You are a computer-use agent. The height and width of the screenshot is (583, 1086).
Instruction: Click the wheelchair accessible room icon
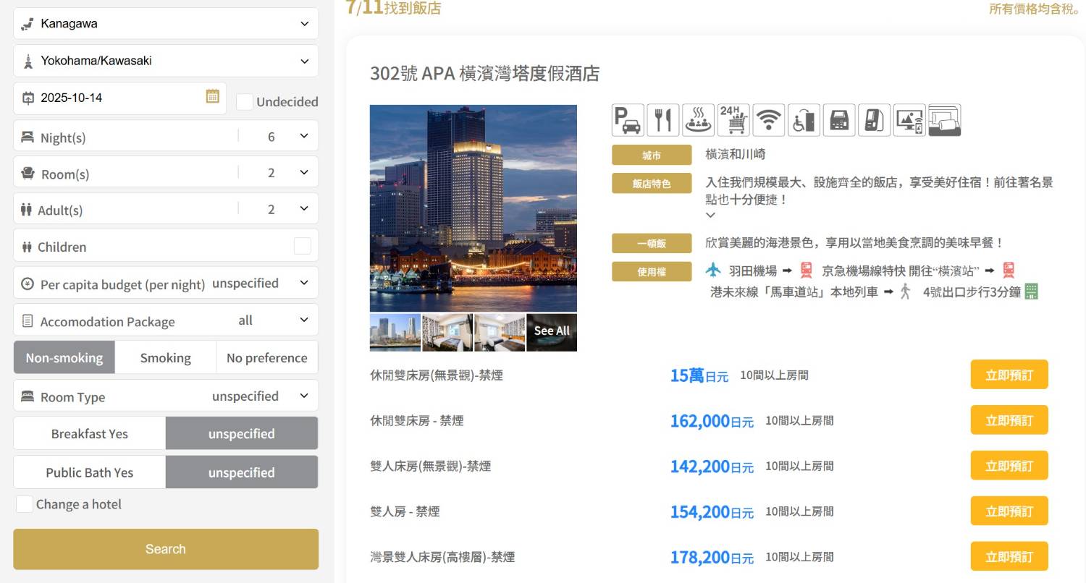pos(804,120)
